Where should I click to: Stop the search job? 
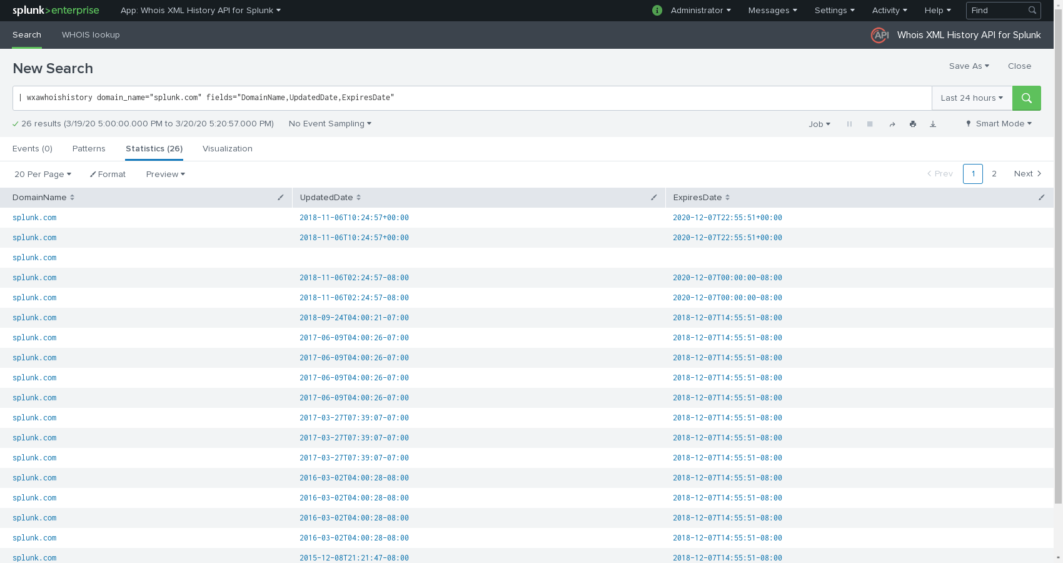[870, 124]
